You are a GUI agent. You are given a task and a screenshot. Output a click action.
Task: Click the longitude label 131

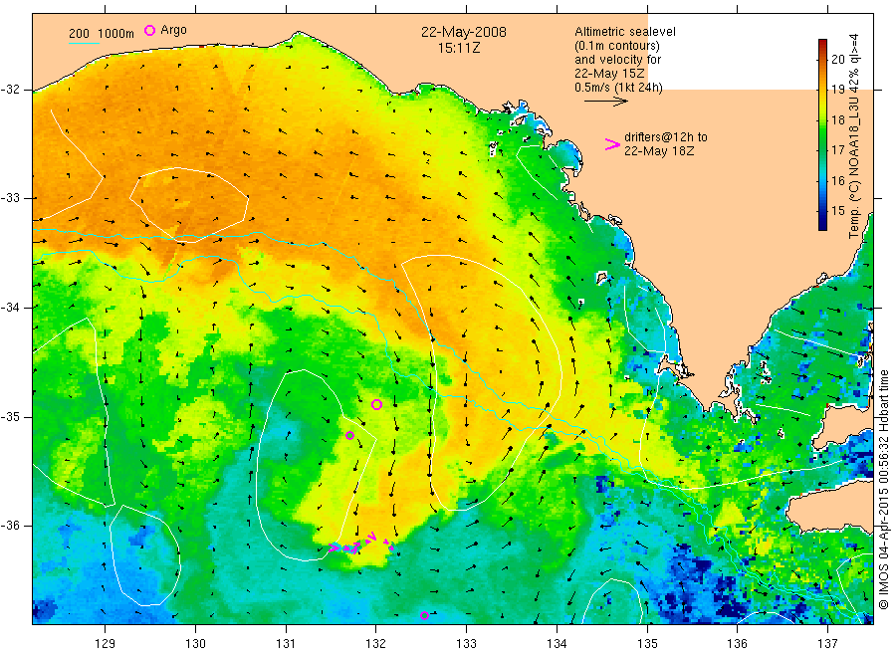point(286,644)
